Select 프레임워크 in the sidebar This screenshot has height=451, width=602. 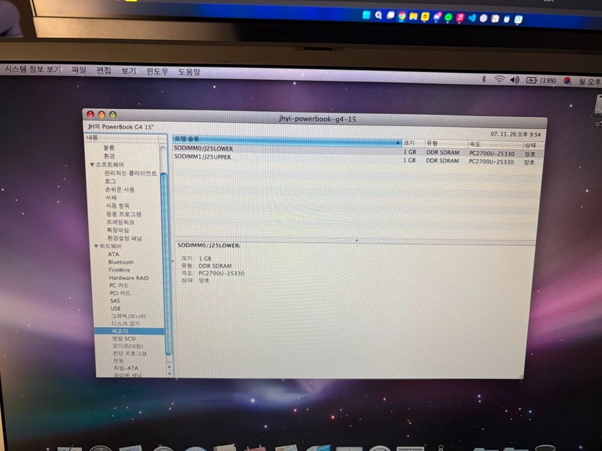pos(120,222)
